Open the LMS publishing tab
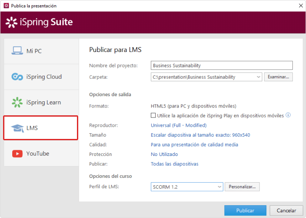The width and height of the screenshot is (306, 218). [41, 128]
